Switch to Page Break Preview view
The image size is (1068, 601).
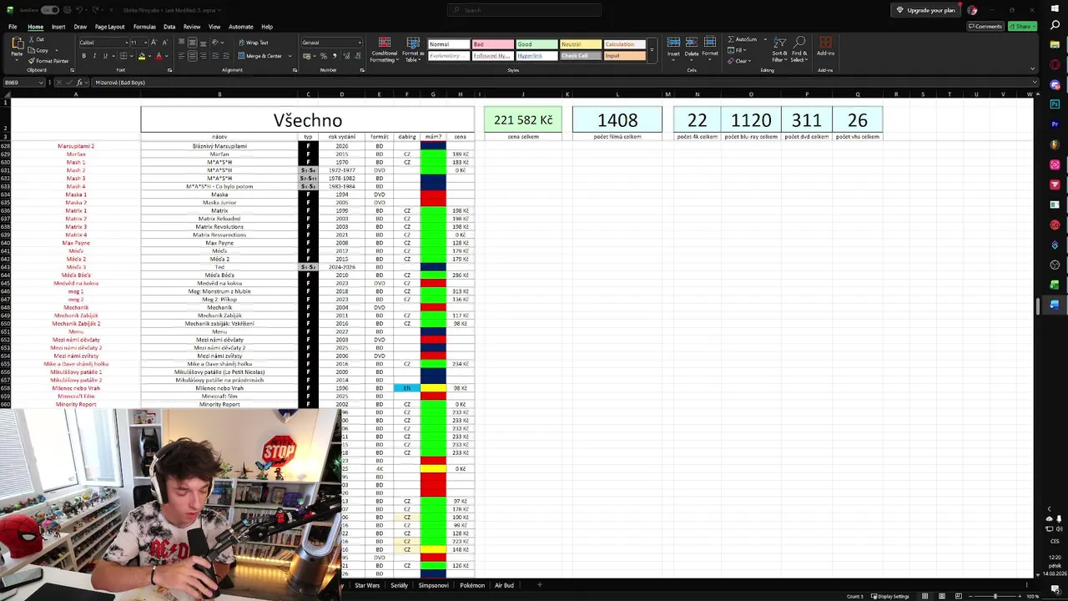(x=959, y=596)
